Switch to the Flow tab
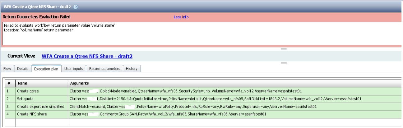This screenshot has height=128, width=403. pos(7,69)
